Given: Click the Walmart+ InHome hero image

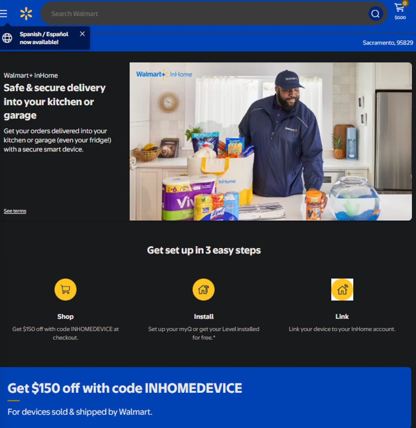Looking at the screenshot, I should tap(271, 142).
